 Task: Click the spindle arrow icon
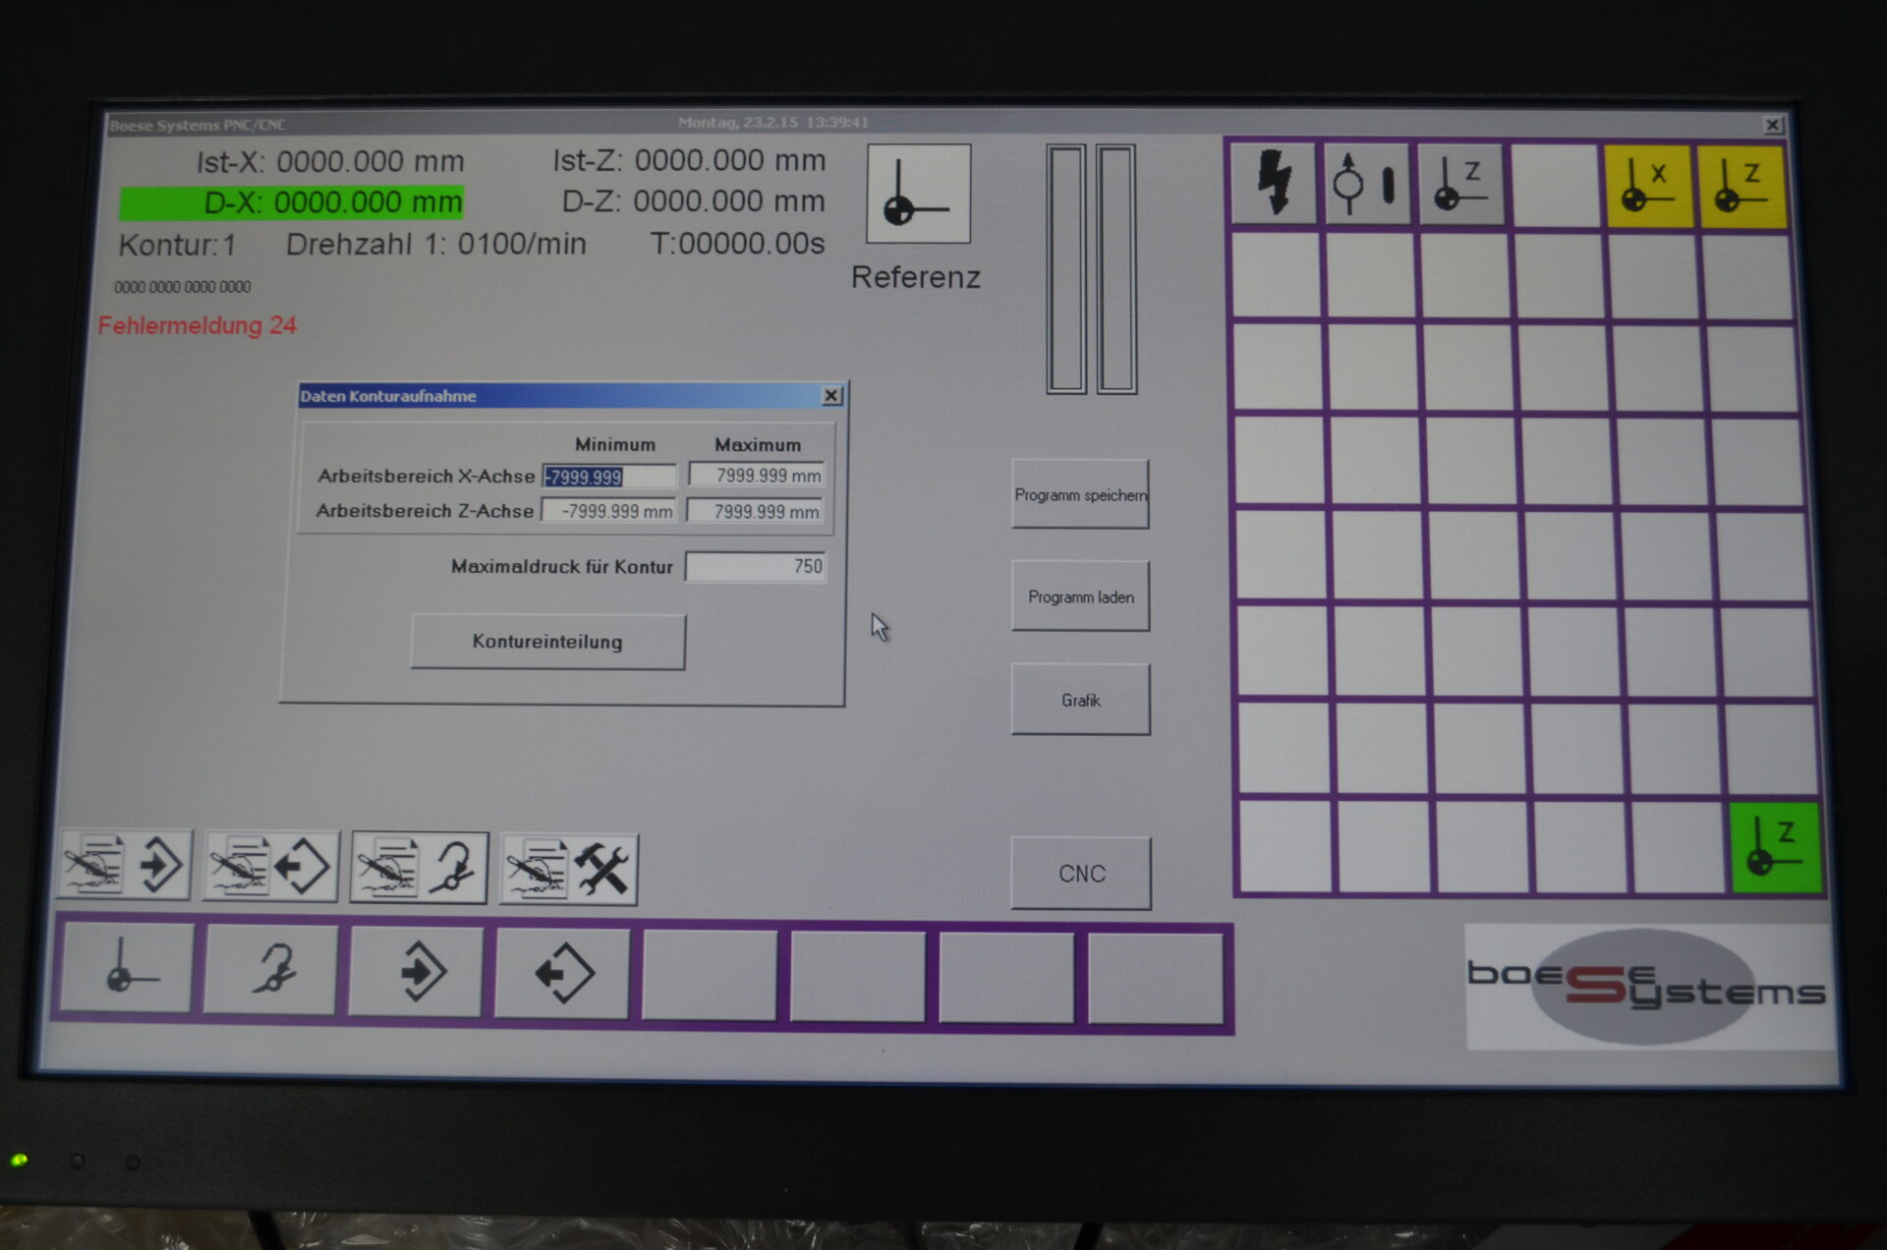coord(1365,183)
